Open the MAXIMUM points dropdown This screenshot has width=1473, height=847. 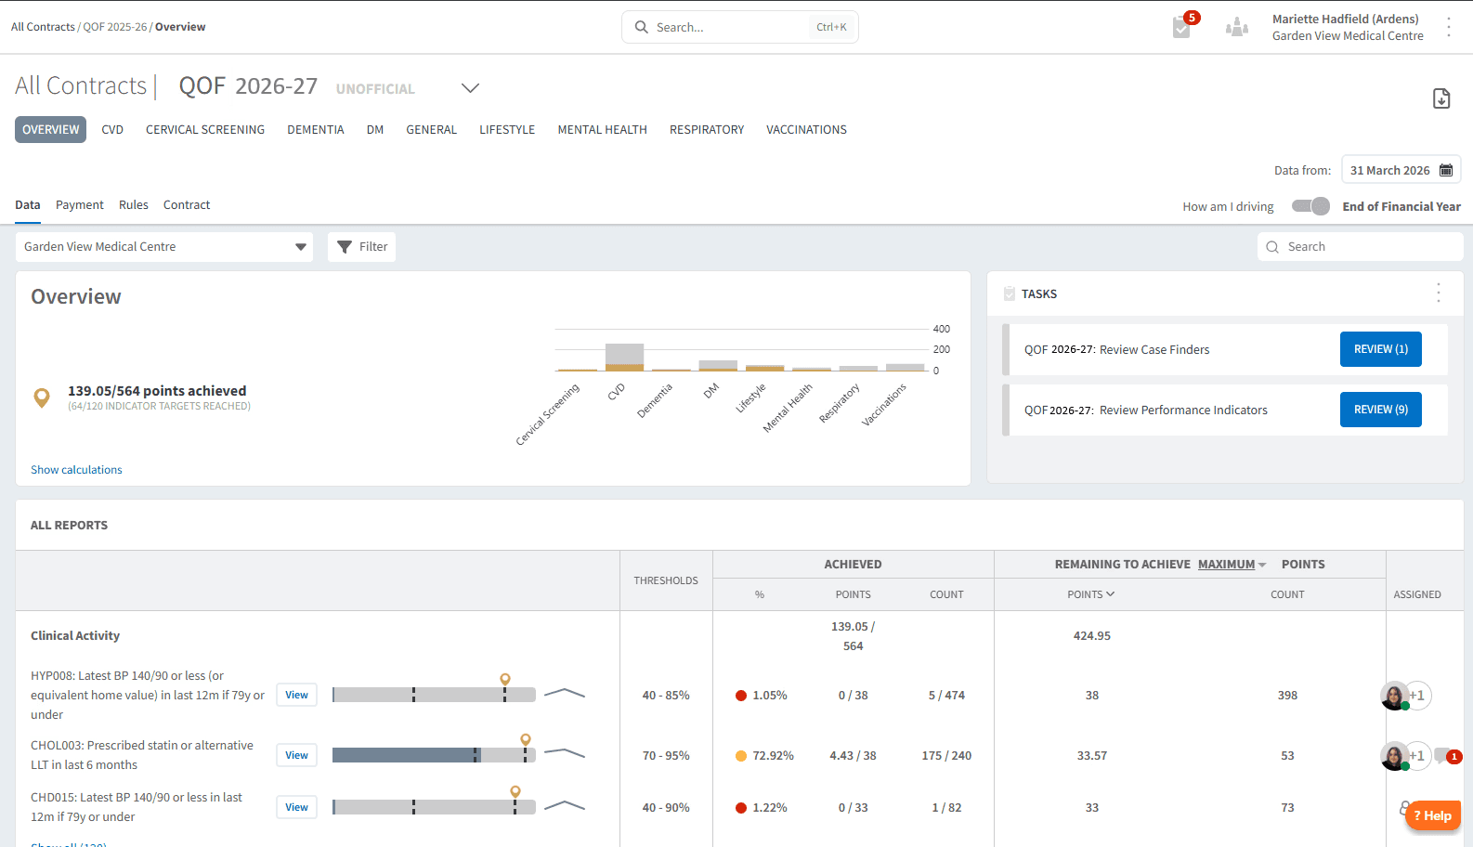tap(1232, 565)
